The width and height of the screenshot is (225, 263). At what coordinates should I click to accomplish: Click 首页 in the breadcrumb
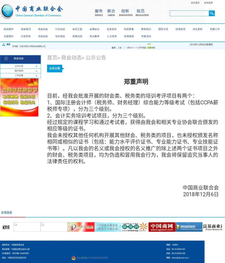pos(52,58)
